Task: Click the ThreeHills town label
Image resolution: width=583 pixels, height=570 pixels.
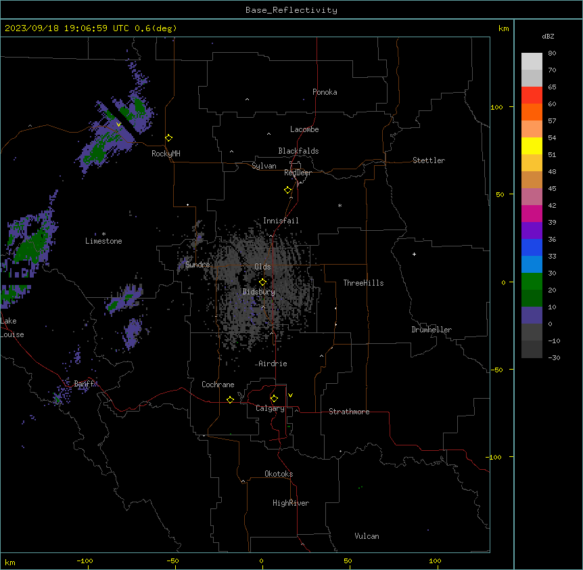Action: [x=363, y=283]
